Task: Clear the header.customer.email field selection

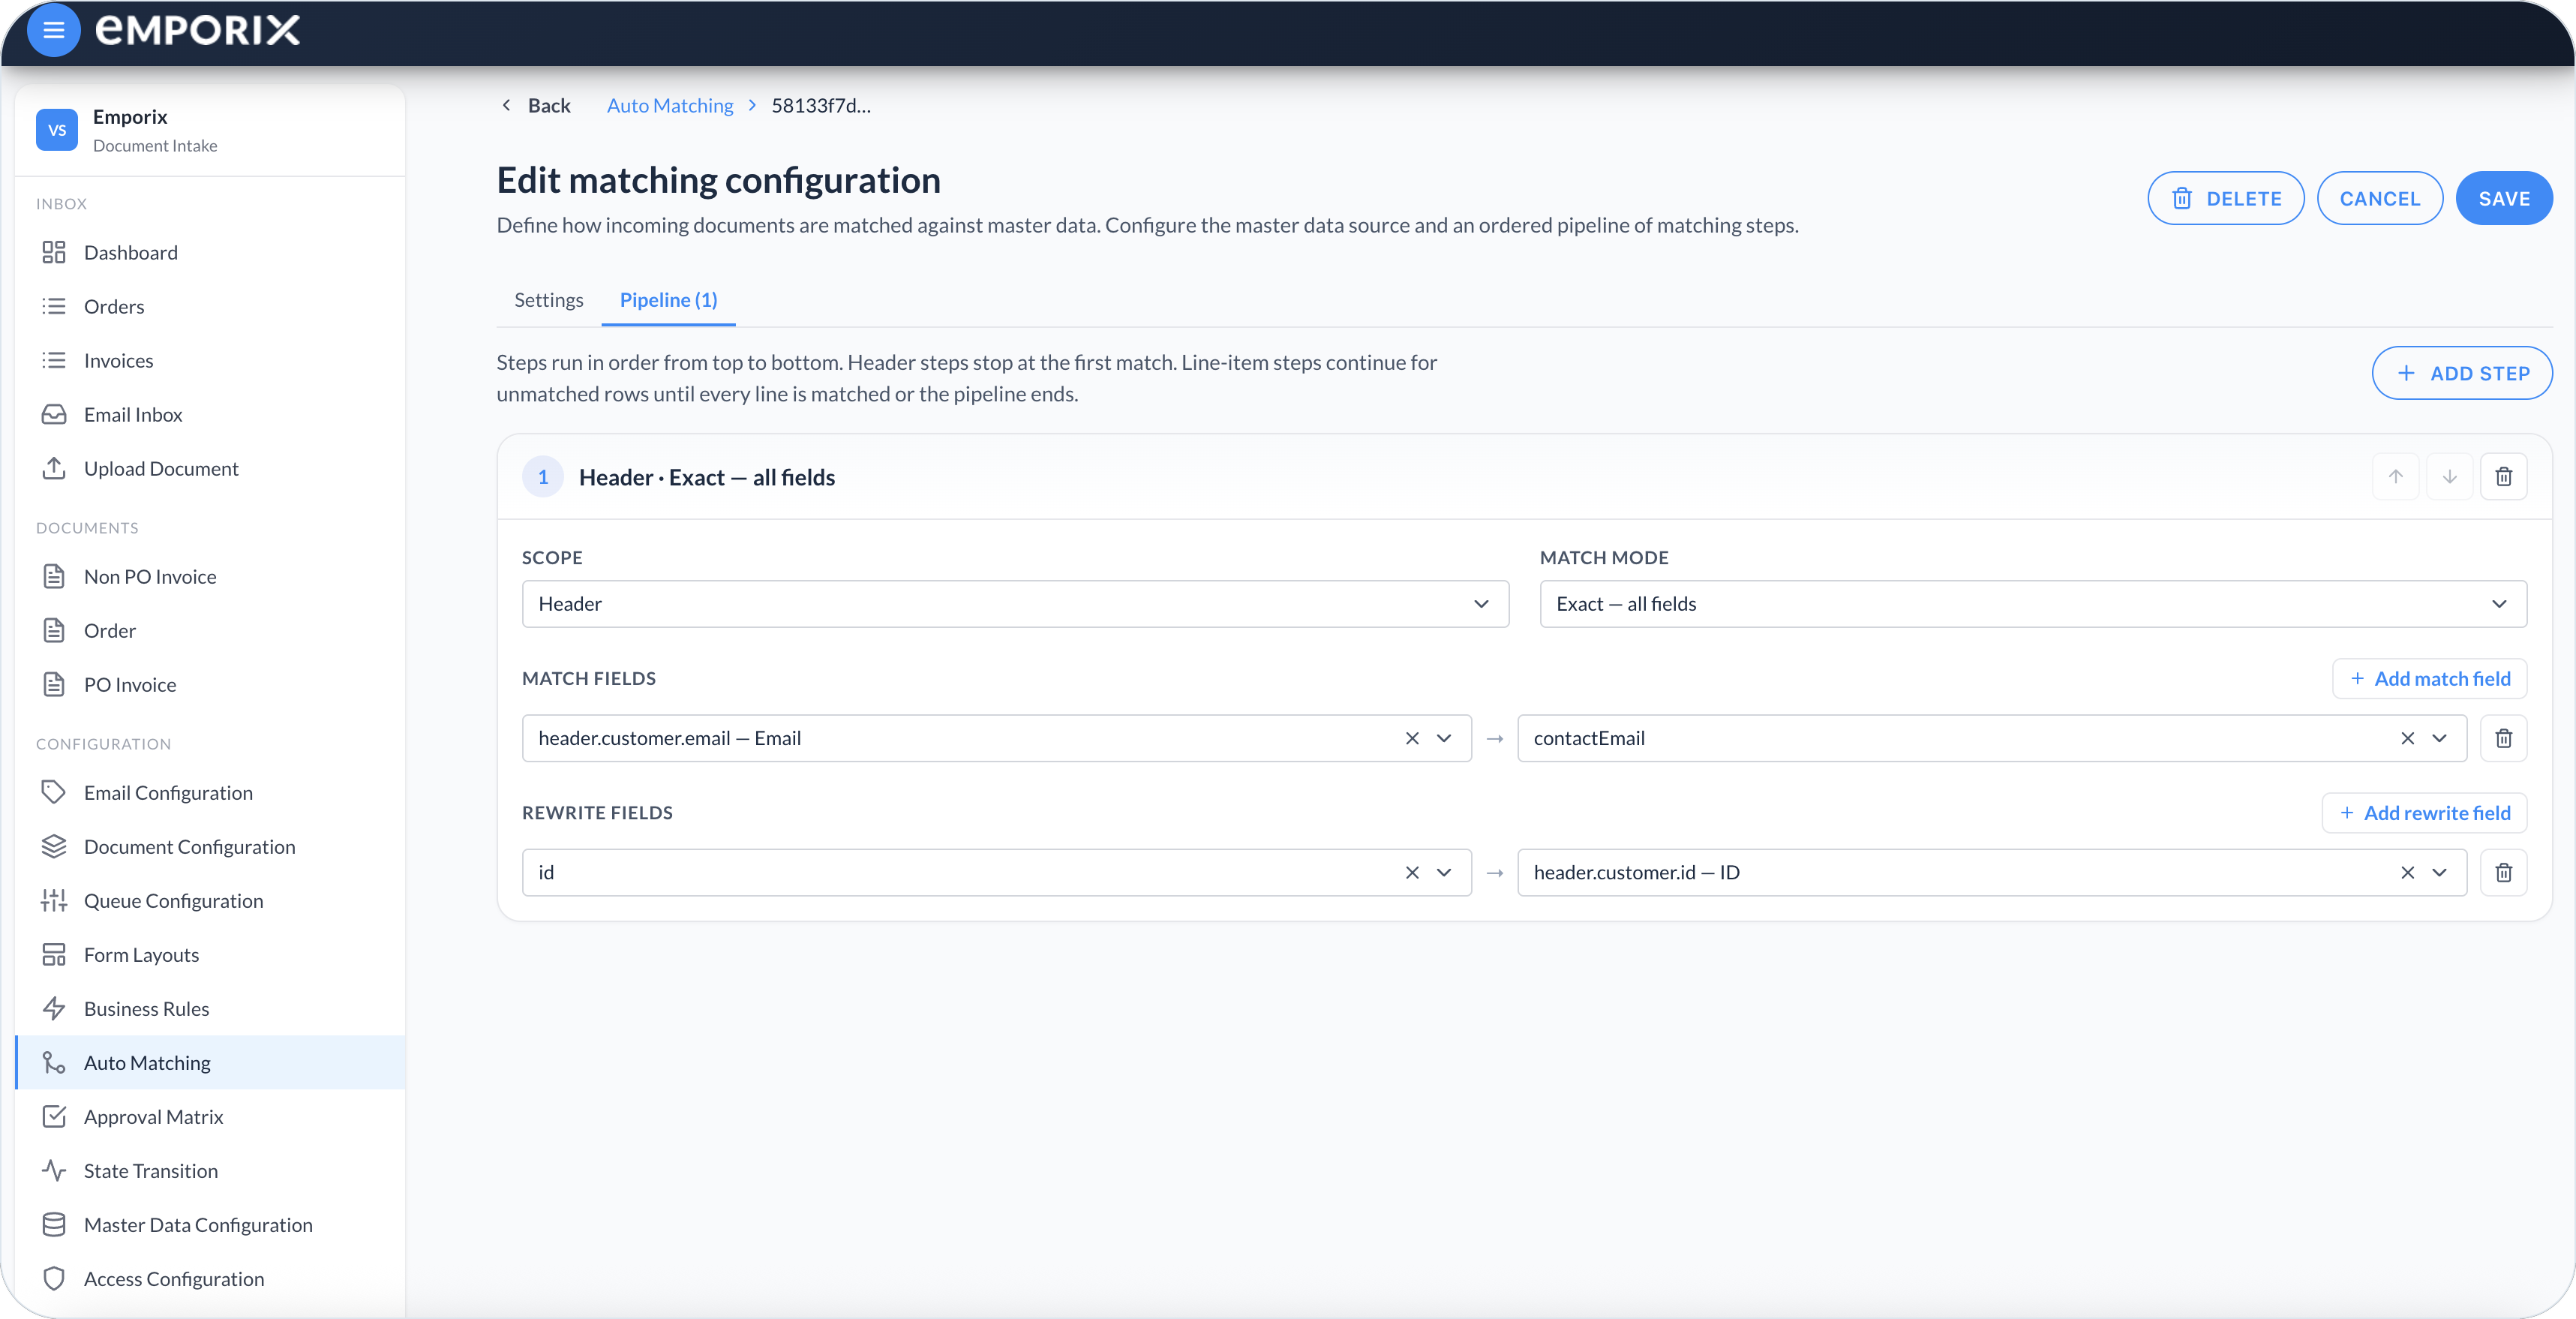Action: [1412, 738]
